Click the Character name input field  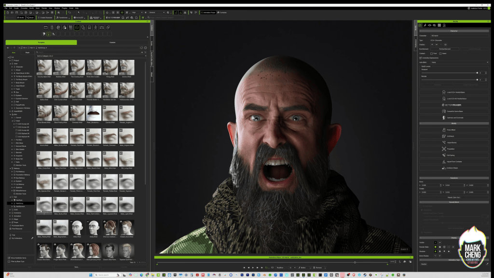(459, 36)
